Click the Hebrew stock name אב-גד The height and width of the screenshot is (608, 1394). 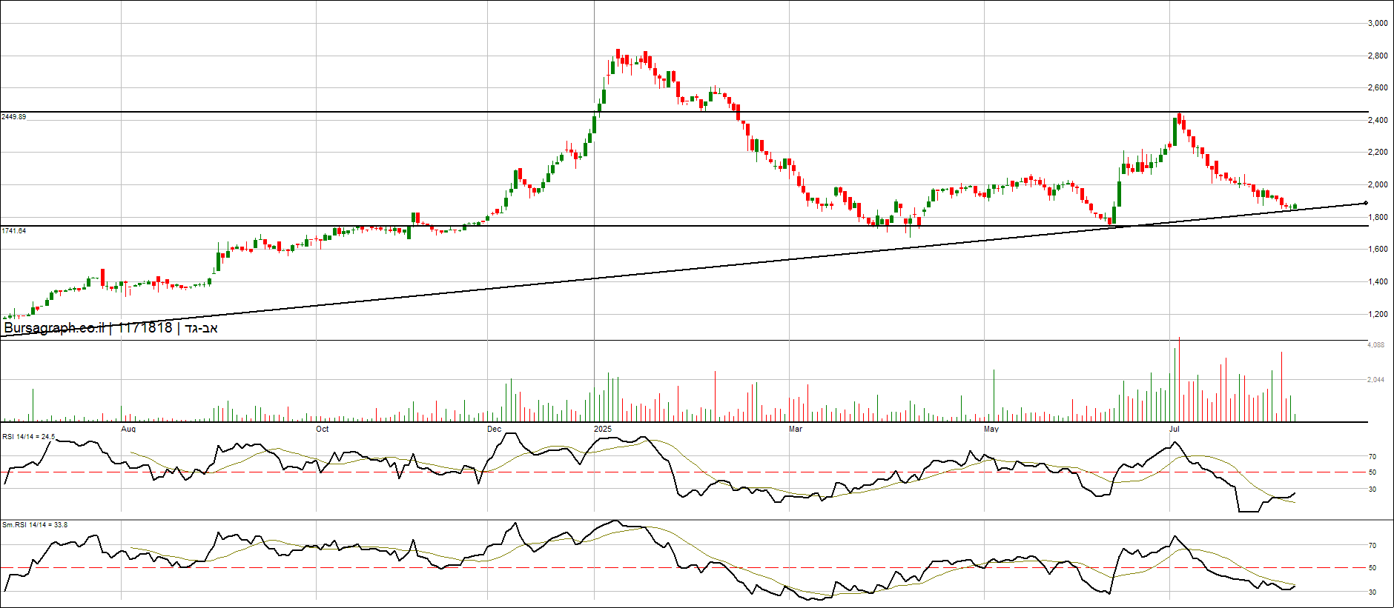click(x=201, y=328)
